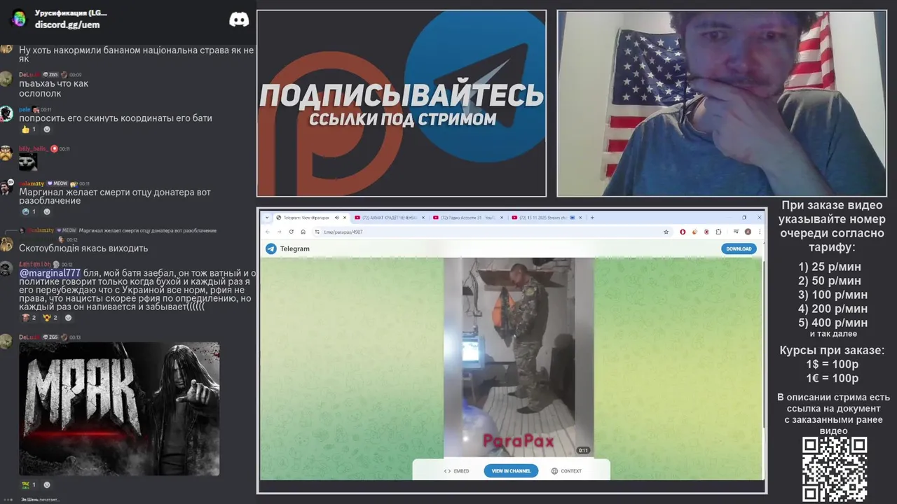Click billy_balls_ user avatar
897x504 pixels.
pyautogui.click(x=6, y=153)
